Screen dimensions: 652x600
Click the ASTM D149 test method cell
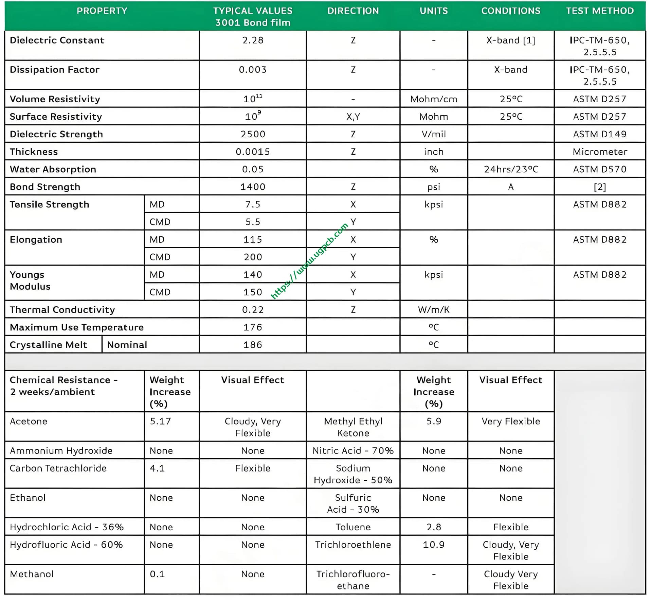coord(599,134)
